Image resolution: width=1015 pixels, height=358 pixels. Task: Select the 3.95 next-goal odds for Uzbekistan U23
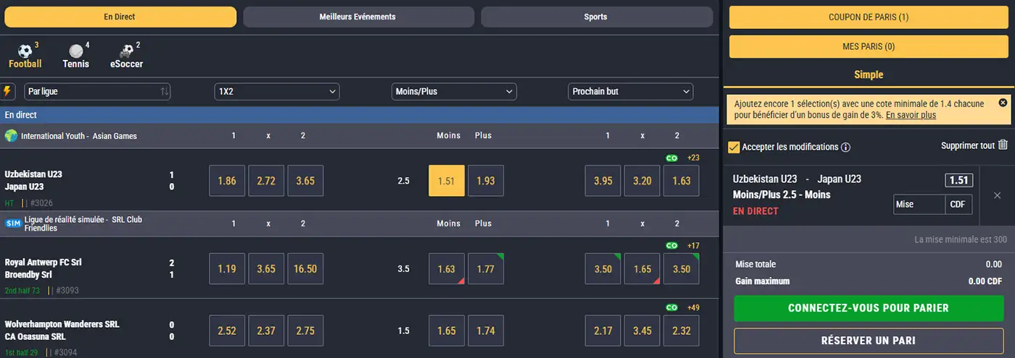coord(603,181)
